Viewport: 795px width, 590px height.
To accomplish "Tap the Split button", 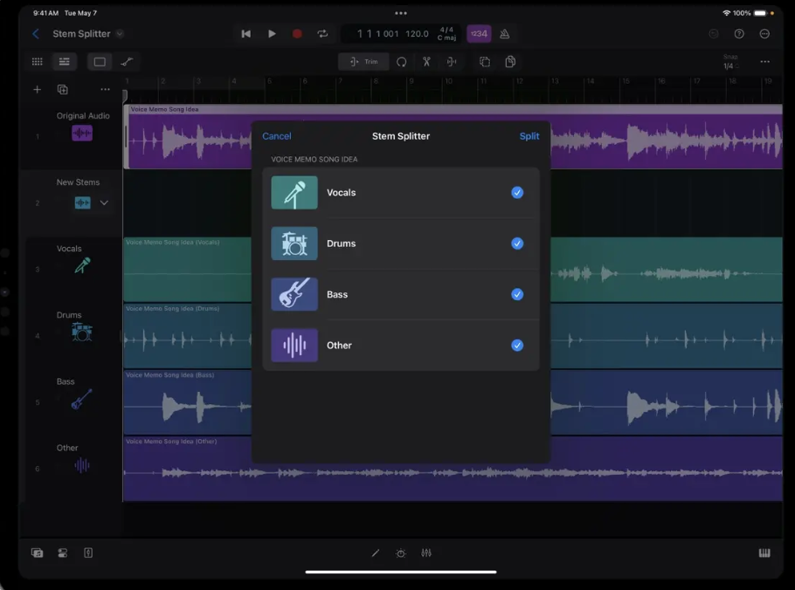I will coord(529,136).
